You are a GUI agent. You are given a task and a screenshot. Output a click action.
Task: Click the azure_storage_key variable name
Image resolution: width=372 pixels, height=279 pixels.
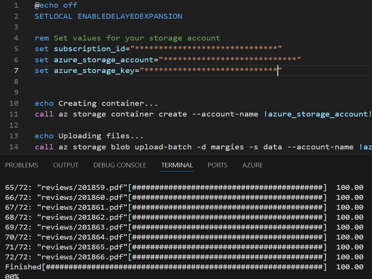pos(94,70)
